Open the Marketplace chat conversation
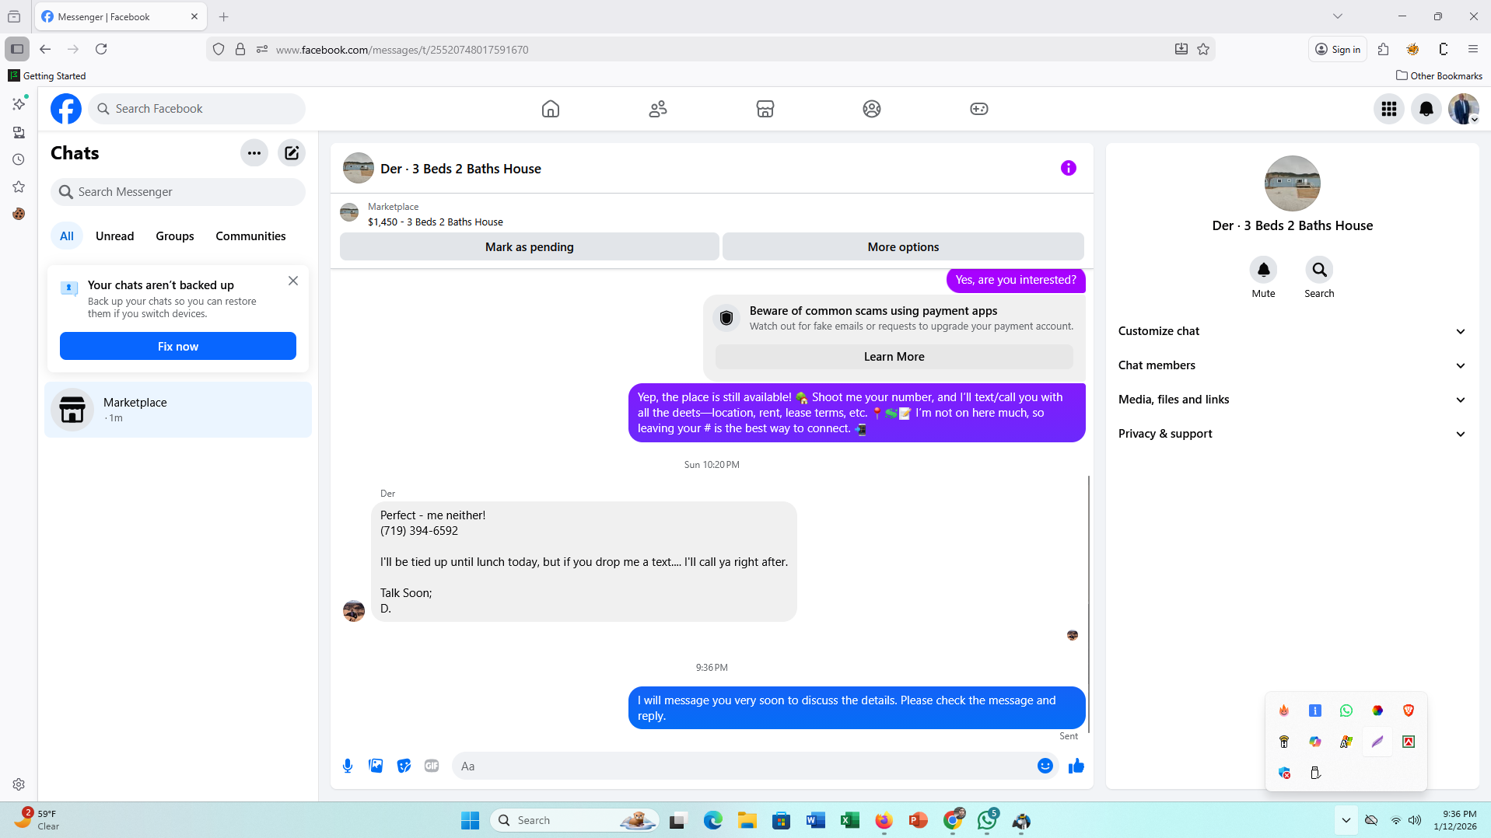This screenshot has height=838, width=1491. pos(178,410)
